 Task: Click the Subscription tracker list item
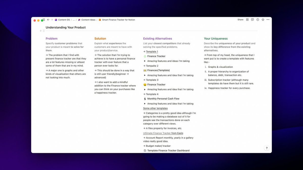[231, 82]
